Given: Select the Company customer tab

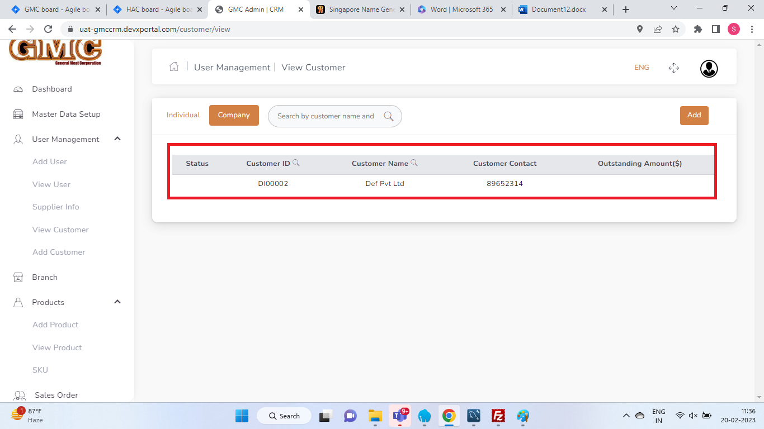Looking at the screenshot, I should click(234, 115).
